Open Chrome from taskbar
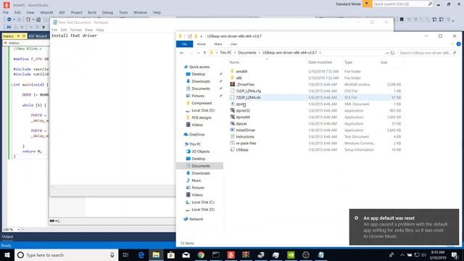Viewport: 464px width, 261px height. [x=201, y=254]
